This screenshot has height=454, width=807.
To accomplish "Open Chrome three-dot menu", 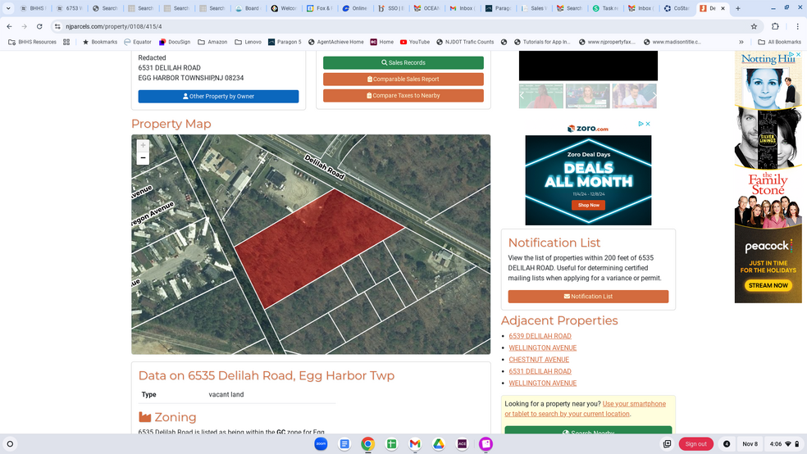I will (797, 26).
